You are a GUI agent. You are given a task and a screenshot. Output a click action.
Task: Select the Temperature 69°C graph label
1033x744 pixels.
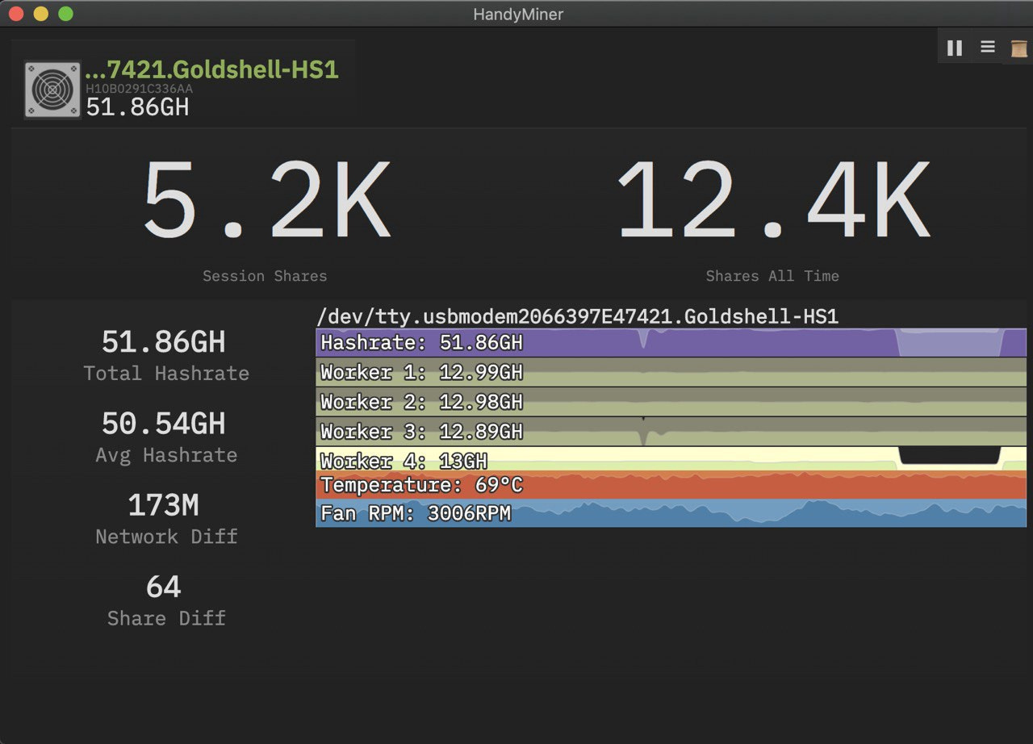(x=420, y=485)
